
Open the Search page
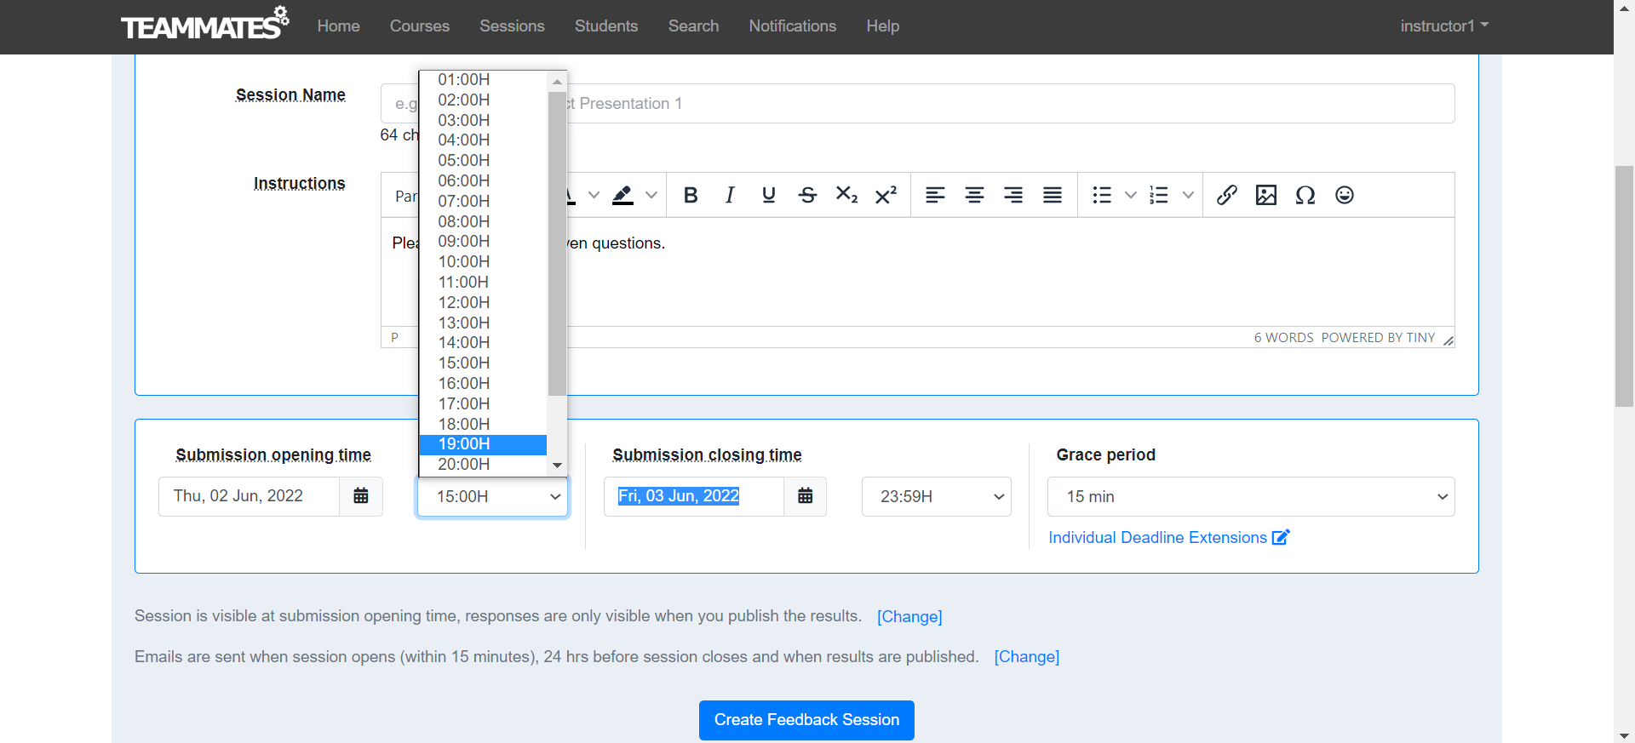point(693,26)
